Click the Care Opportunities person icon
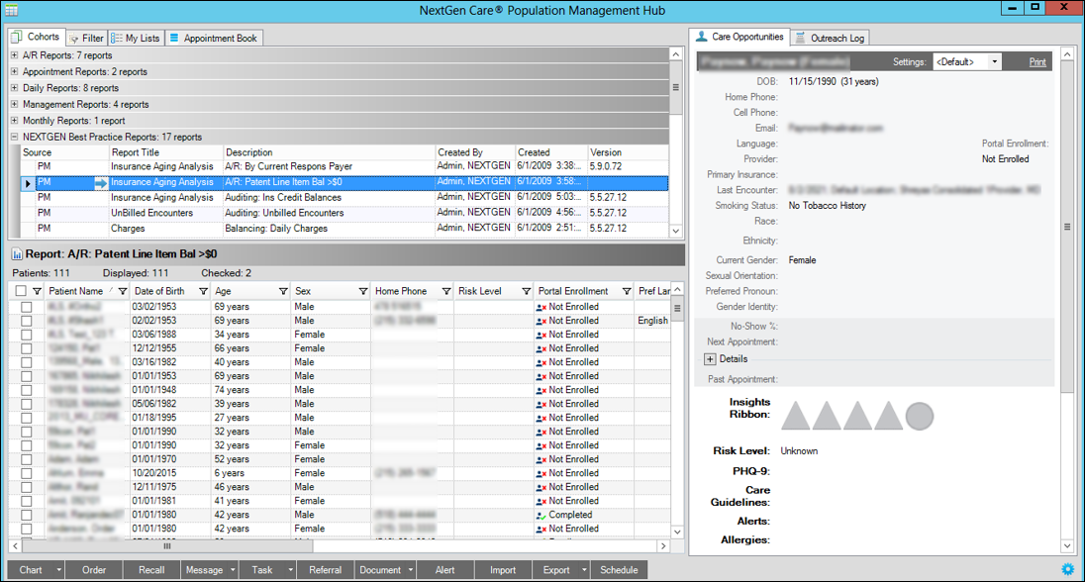The height and width of the screenshot is (582, 1085). pyautogui.click(x=702, y=37)
